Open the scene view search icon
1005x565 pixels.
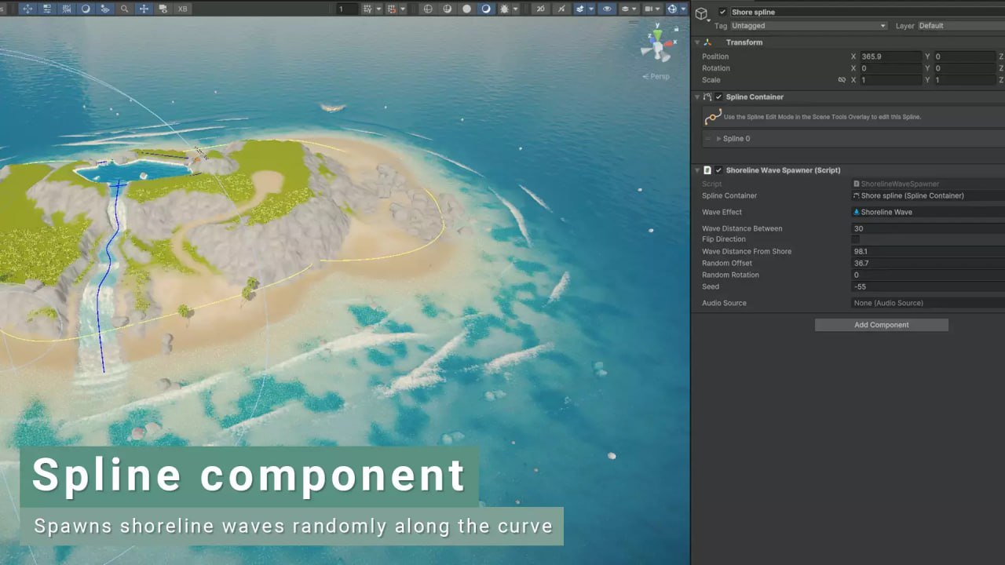pyautogui.click(x=125, y=7)
